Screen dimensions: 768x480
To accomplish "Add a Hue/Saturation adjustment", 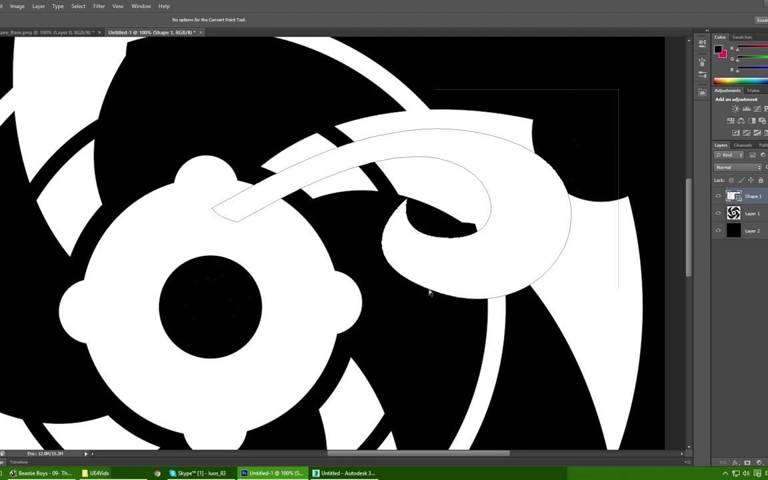I will tap(741, 121).
